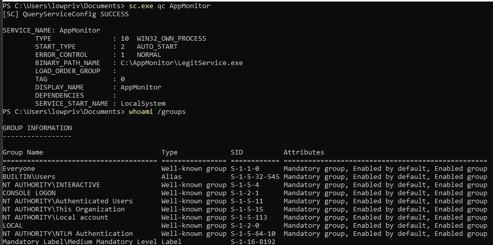Select the NT AUTHORITY\INTERACTIVE row name

[51, 185]
